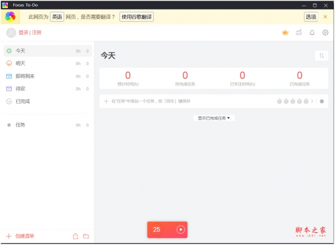
Task: Click the 25 timer circle
Action: (x=156, y=229)
